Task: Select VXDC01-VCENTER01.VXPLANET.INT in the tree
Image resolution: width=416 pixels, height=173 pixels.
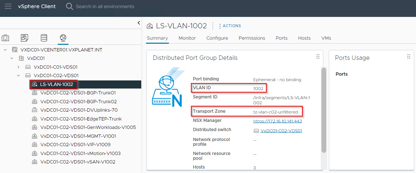Action: [x=61, y=50]
